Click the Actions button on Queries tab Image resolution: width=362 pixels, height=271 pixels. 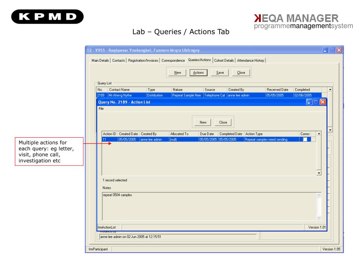198,73
